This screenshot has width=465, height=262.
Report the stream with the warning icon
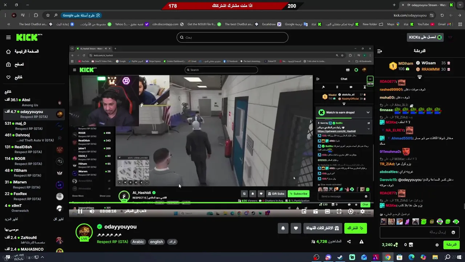point(361,242)
